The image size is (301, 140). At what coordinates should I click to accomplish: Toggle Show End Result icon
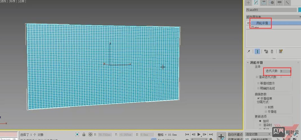[257, 51]
